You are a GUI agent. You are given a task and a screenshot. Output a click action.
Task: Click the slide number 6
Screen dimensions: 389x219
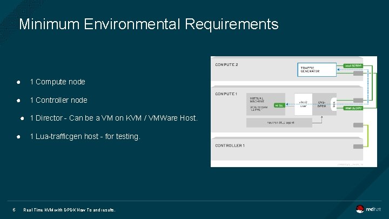point(14,210)
